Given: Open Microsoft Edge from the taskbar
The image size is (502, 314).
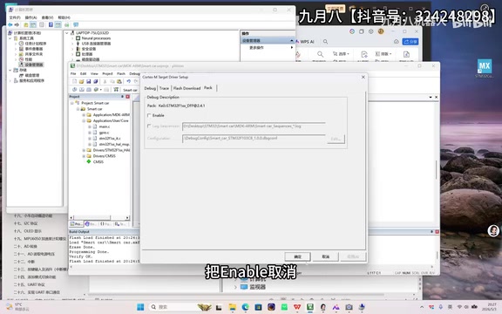Looking at the screenshot, I should [245, 307].
